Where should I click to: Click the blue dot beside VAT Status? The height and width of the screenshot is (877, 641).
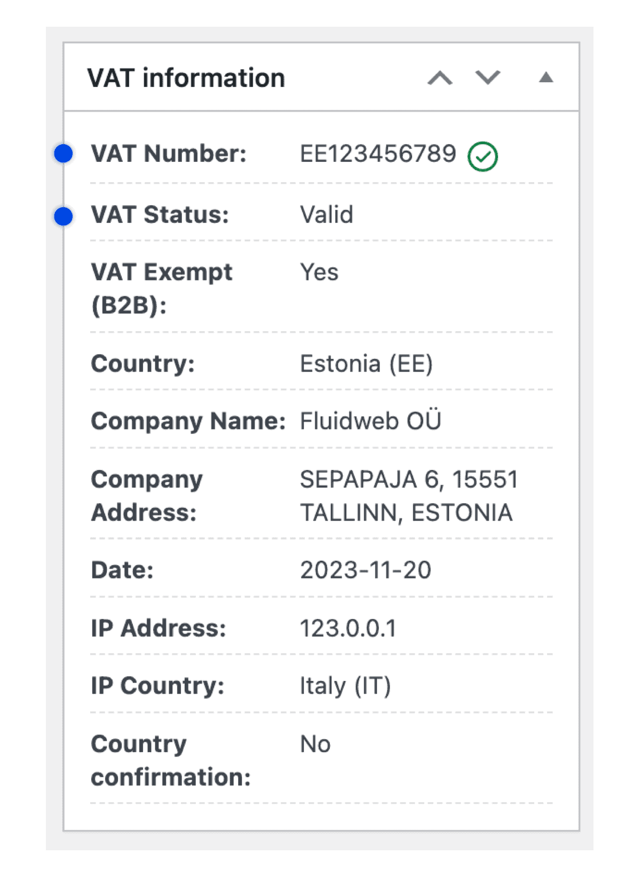64,215
